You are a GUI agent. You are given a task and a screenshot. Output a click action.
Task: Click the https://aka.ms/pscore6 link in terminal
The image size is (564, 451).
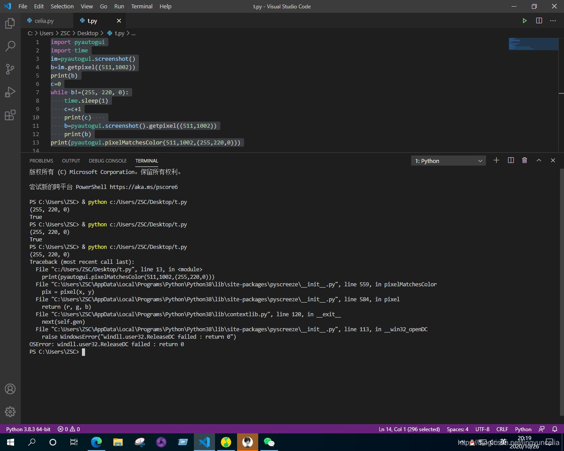point(144,187)
